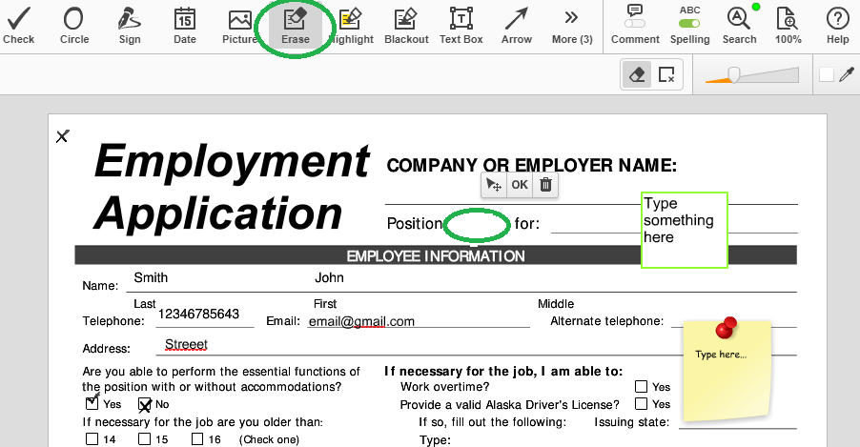860x447 pixels.
Task: Click the X mark in the page's top-left corner
Action: pos(63,136)
